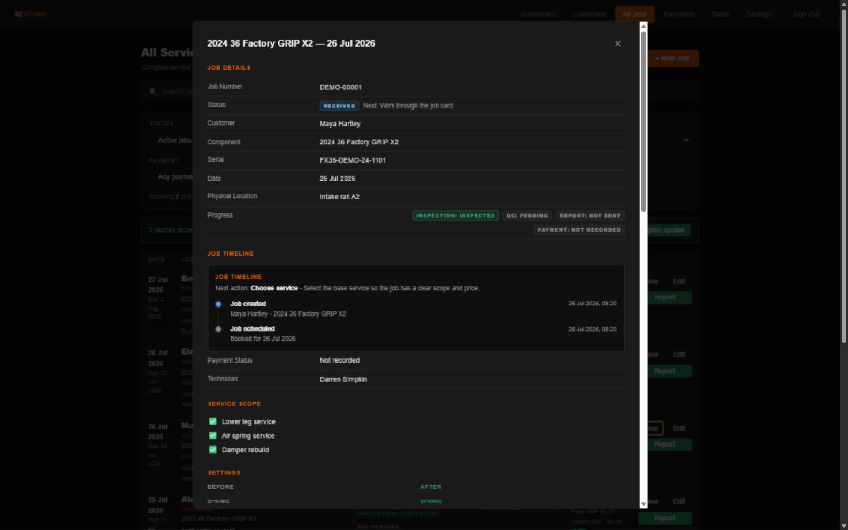Click the AFTER settings column header
848x530 pixels.
click(431, 487)
